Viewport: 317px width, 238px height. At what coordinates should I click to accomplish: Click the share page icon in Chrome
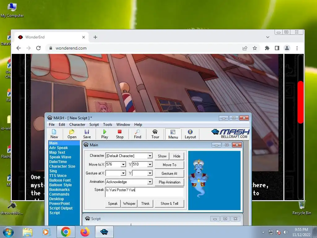pos(245,48)
